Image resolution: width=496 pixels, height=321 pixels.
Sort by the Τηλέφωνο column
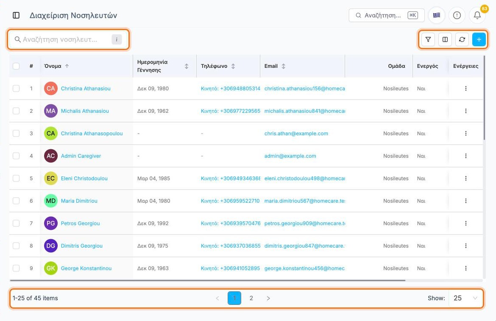(233, 66)
